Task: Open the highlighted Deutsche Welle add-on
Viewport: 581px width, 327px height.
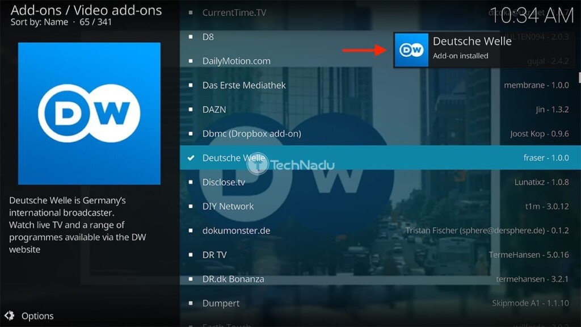Action: tap(380, 158)
